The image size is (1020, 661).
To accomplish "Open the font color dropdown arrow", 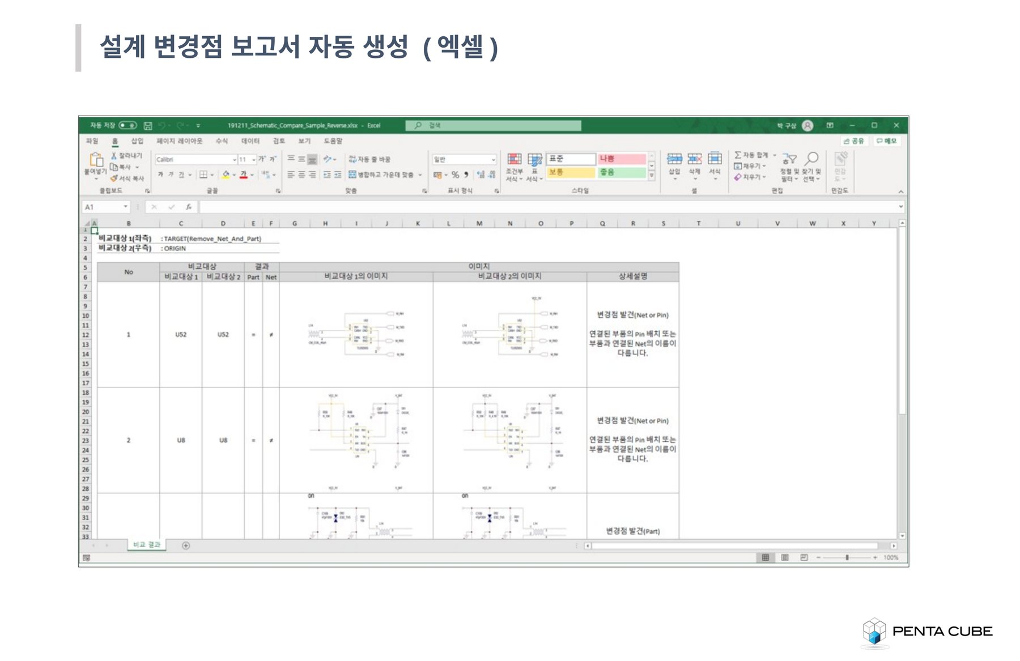I will [252, 175].
